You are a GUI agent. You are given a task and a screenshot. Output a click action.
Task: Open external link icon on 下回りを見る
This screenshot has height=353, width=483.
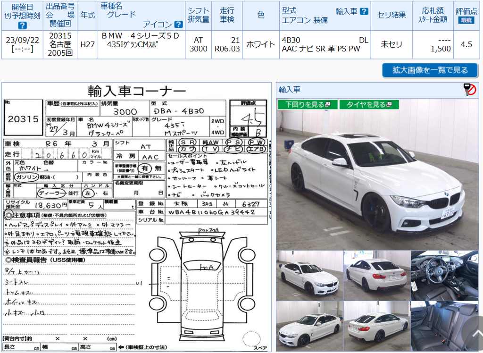click(x=327, y=104)
